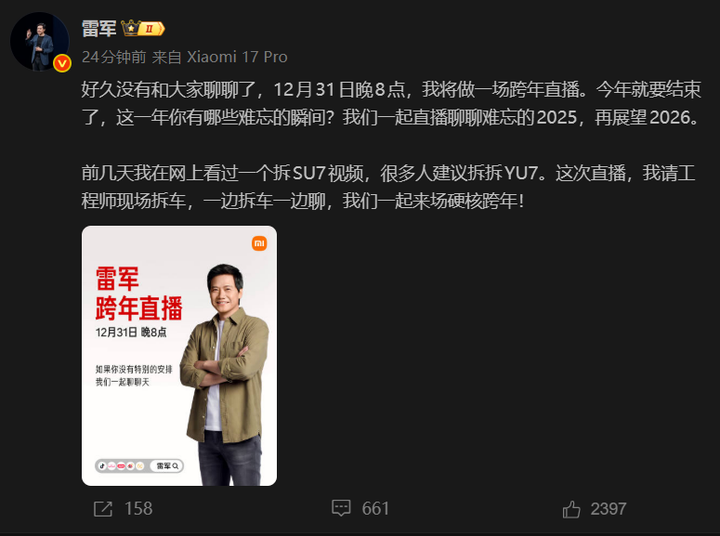720x536 pixels.
Task: Click the gold crown membership badge
Action: [131, 28]
